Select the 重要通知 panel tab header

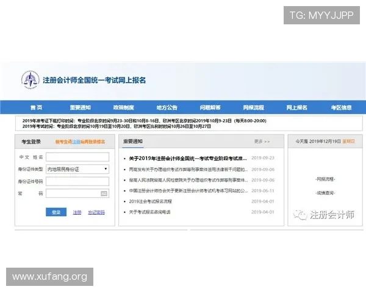pyautogui.click(x=133, y=141)
